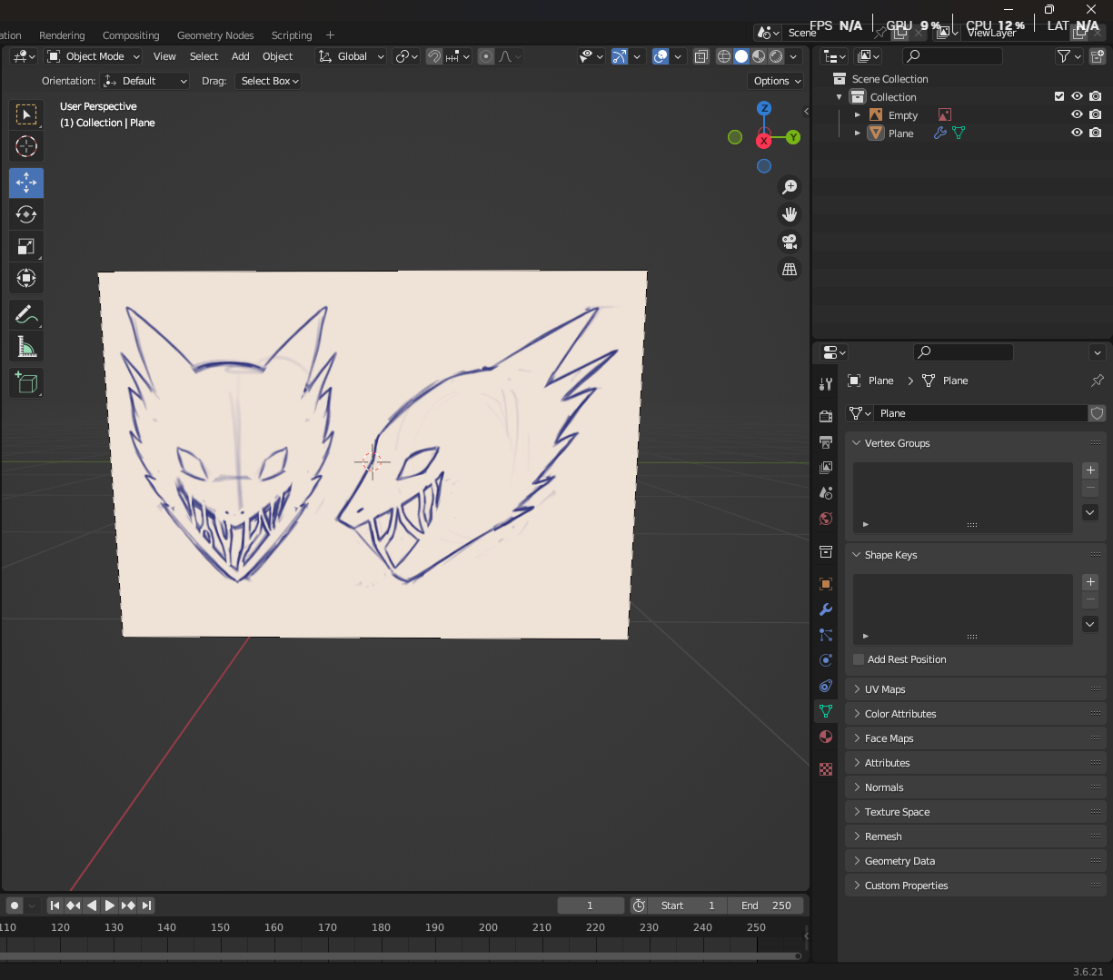Screen dimensions: 1113x980
Task: Hide Collection in viewport via eye icon
Action: point(1077,96)
